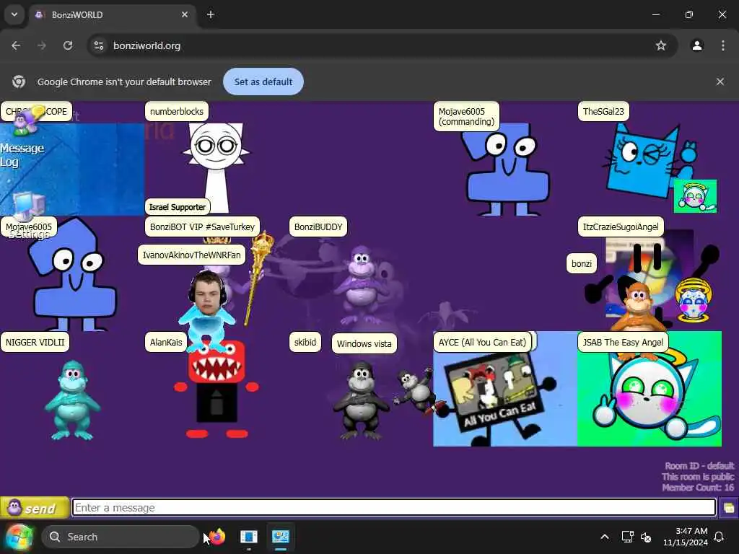Click small angel thumbnail beside blue cat

[695, 196]
